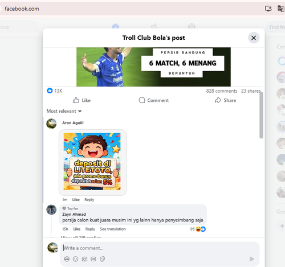This screenshot has width=285, height=267.
Task: Insert an avatar sticker in the comment box
Action: click(67, 259)
